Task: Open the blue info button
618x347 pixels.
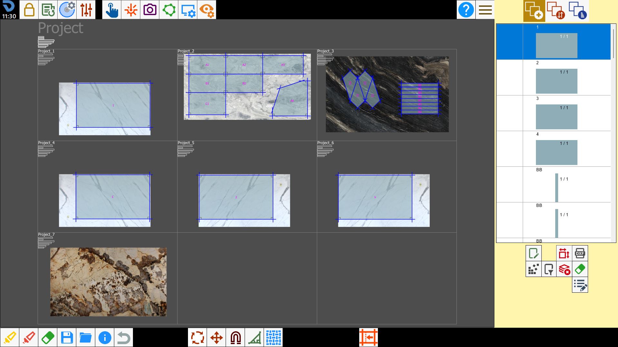Action: [105, 338]
